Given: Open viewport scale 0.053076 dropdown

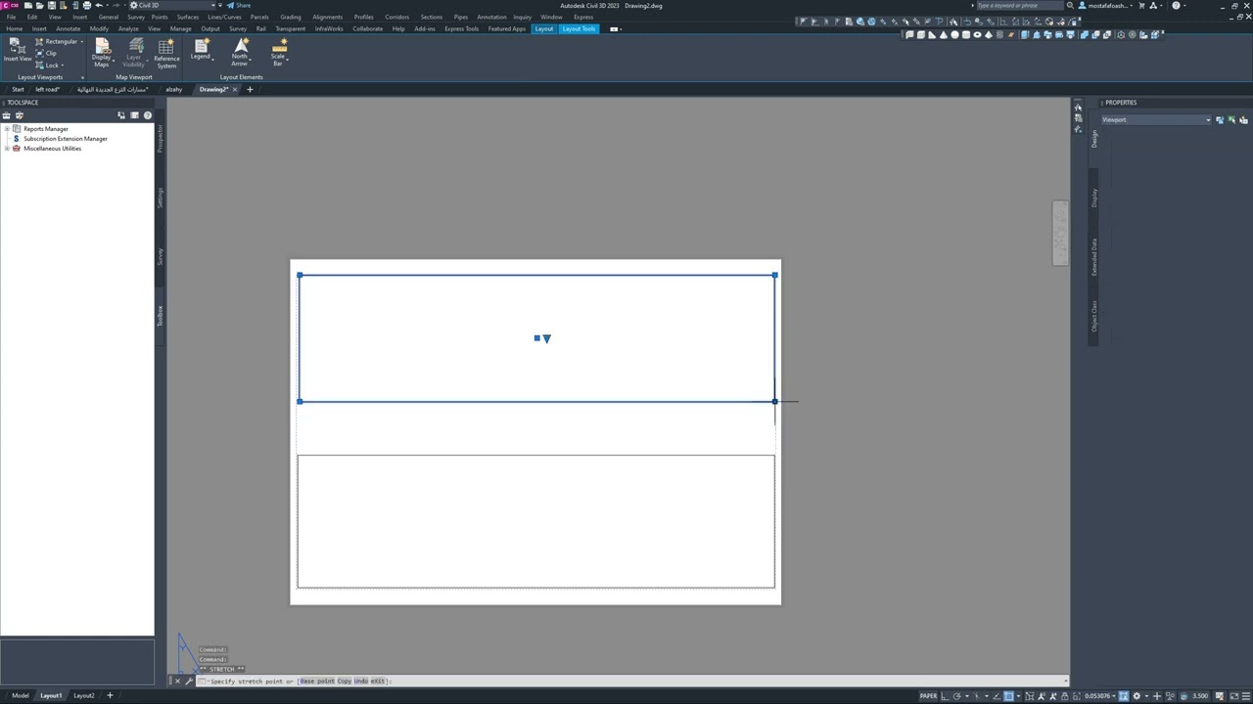Looking at the screenshot, I should pos(1099,696).
